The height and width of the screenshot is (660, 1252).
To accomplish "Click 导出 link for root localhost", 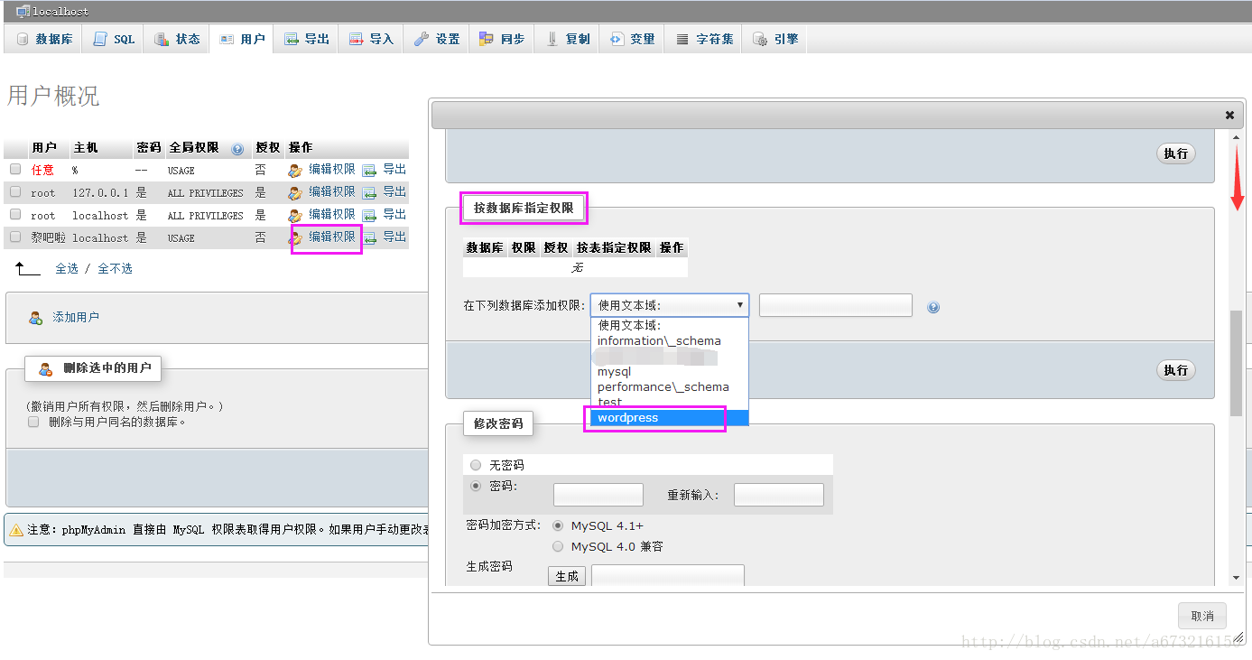I will (394, 214).
